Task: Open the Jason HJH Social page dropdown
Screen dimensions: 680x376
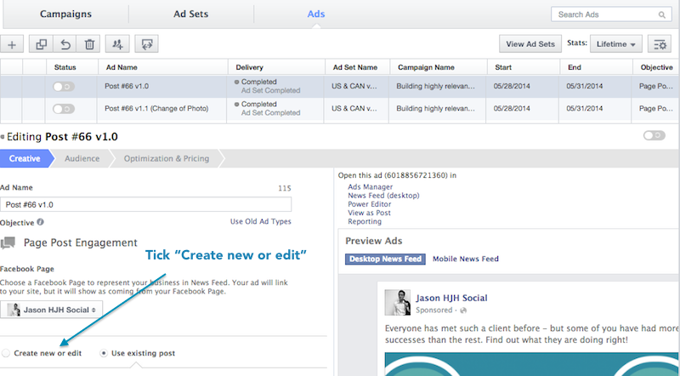Action: (51, 310)
